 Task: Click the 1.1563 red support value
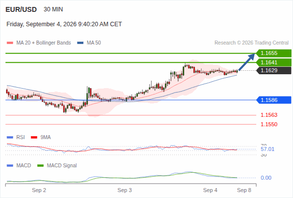(x=269, y=115)
